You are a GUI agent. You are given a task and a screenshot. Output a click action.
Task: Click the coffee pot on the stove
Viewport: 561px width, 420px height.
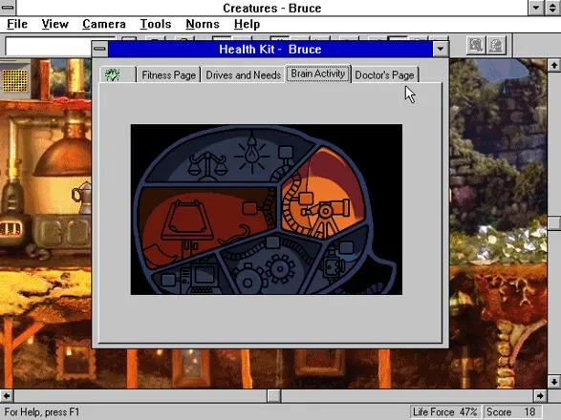pyautogui.click(x=82, y=197)
